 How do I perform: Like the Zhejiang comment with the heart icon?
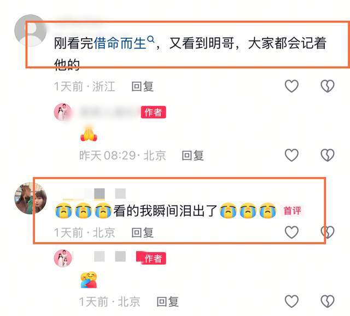point(291,86)
